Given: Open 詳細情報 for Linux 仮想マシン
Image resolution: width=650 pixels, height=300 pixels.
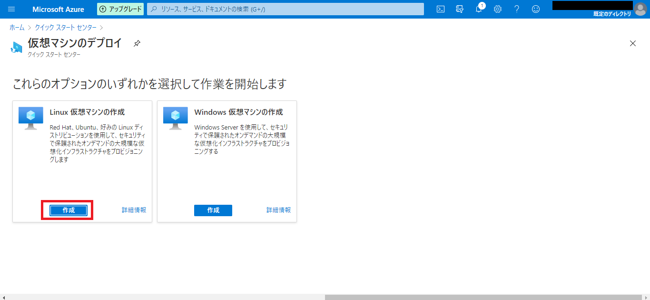Looking at the screenshot, I should tap(134, 210).
